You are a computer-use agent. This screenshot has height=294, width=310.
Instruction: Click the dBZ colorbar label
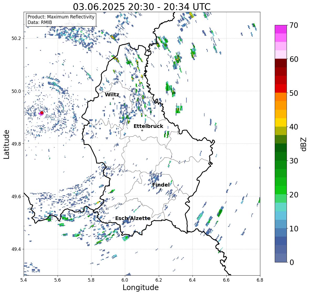point(304,144)
